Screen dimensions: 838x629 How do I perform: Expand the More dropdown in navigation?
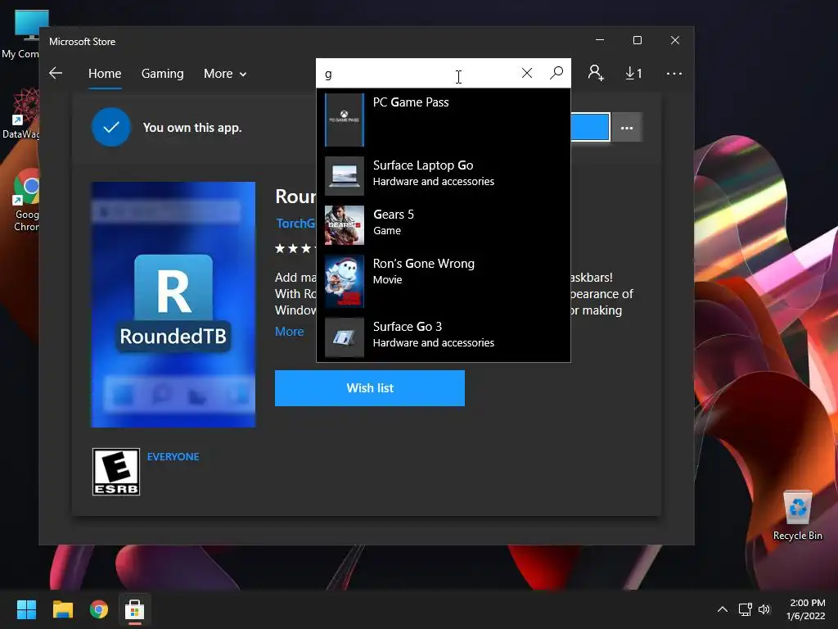pyautogui.click(x=225, y=73)
